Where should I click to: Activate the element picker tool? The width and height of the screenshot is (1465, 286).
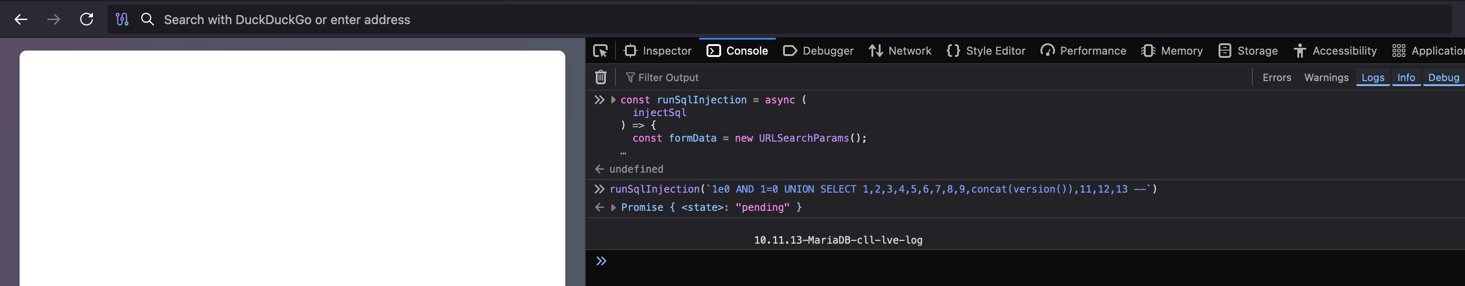pos(600,51)
